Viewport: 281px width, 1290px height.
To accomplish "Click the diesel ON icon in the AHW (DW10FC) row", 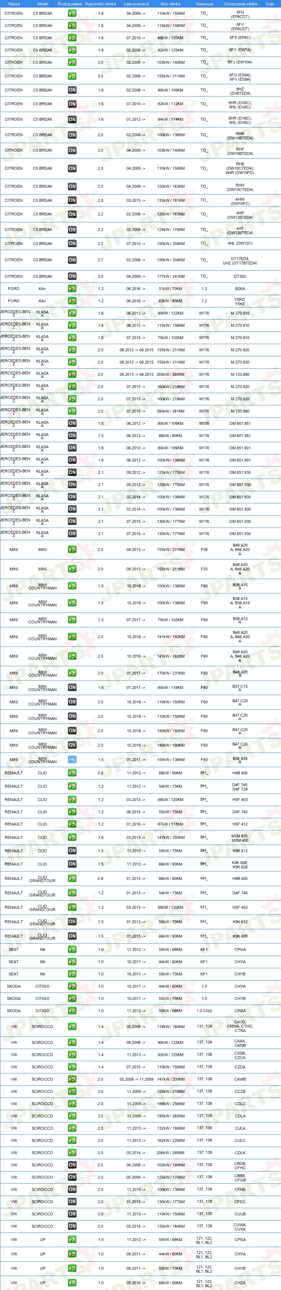I will tap(72, 200).
